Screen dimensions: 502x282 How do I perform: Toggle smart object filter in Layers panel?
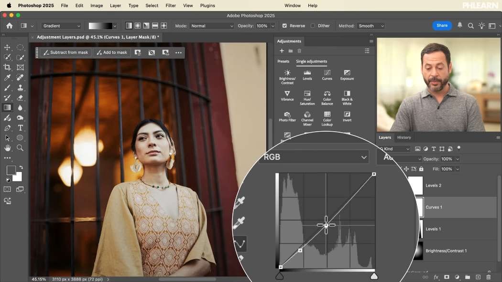(x=450, y=149)
